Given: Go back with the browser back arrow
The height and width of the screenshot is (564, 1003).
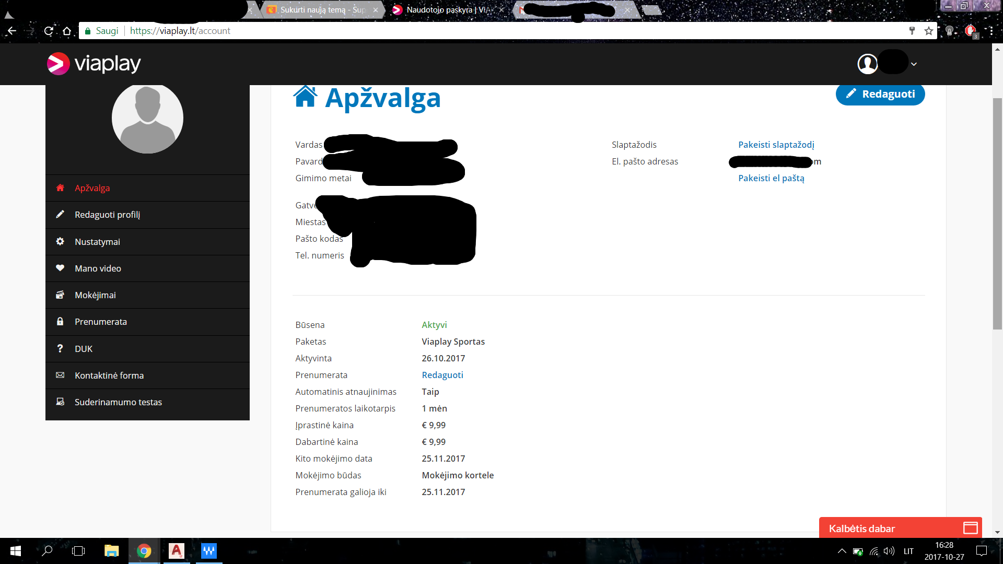Looking at the screenshot, I should 11,31.
